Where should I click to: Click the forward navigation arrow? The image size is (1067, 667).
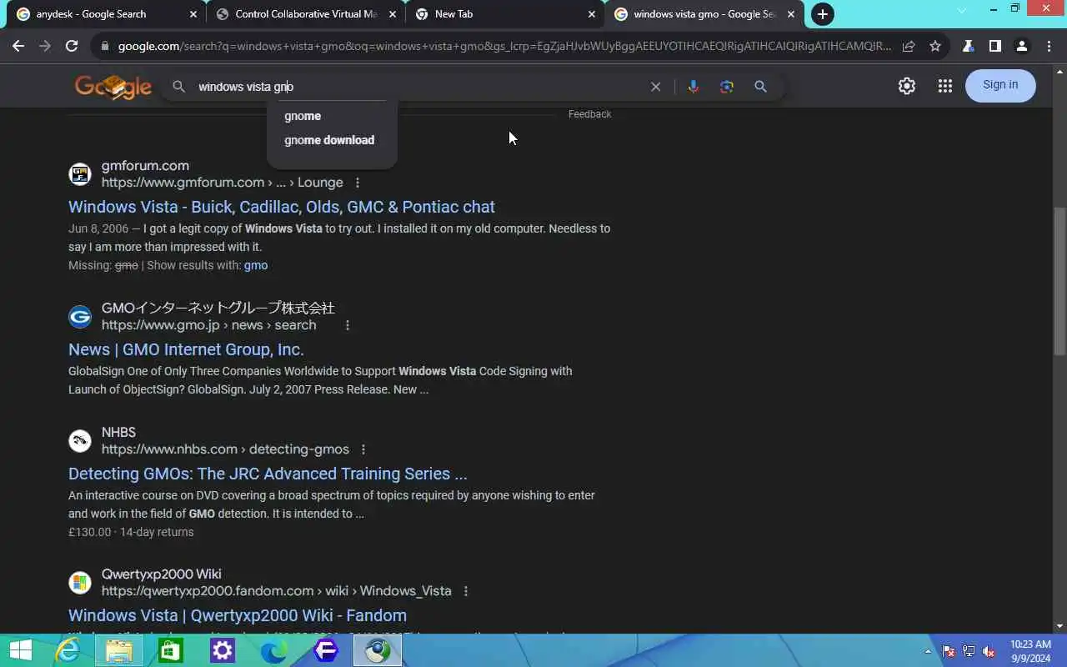point(45,47)
